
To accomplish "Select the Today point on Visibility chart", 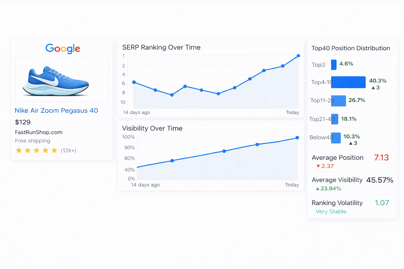I will [x=297, y=138].
